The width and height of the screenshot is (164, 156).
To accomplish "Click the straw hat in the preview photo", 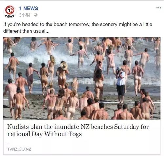I will click(64, 66).
